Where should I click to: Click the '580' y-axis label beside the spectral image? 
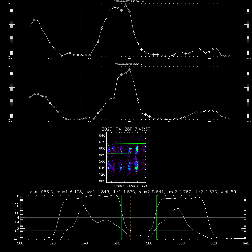[x=102, y=155]
